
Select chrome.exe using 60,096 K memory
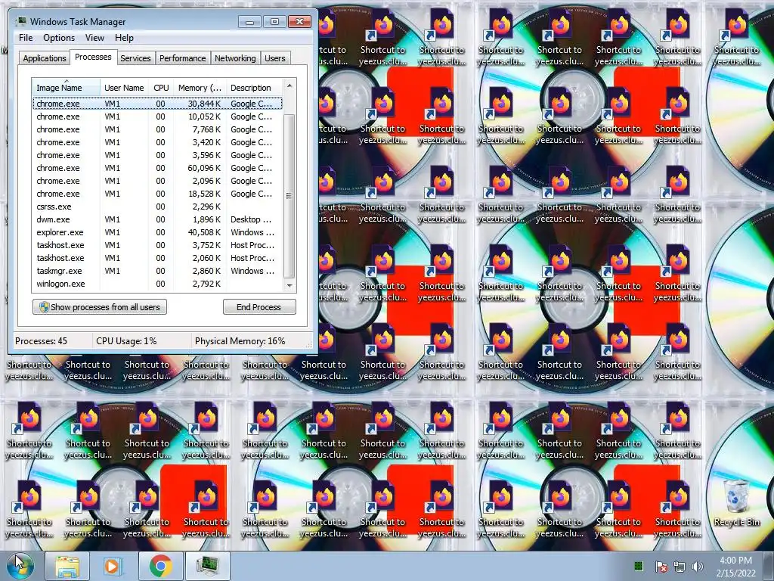tap(157, 168)
